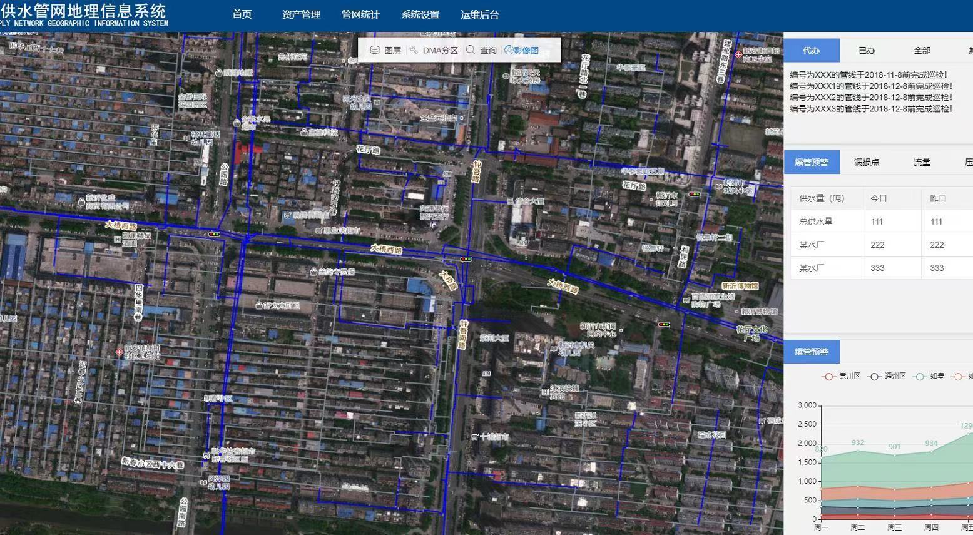Toggle the 如皋 legend series
This screenshot has height=535, width=973.
pyautogui.click(x=929, y=376)
